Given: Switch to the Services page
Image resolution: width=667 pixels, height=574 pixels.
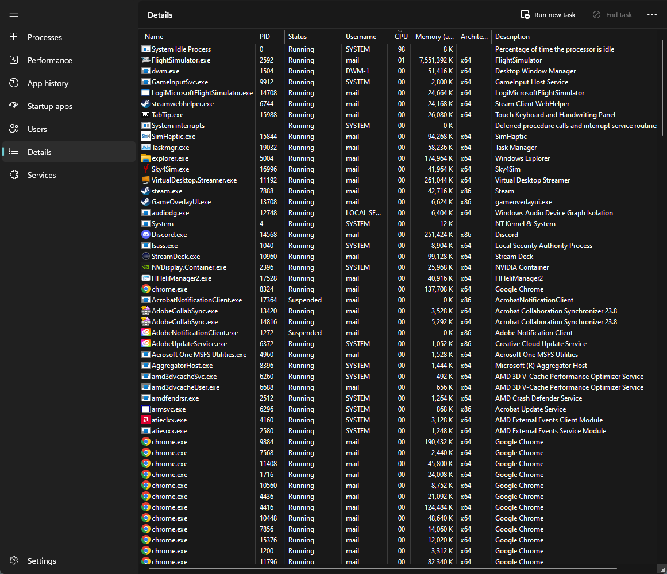Looking at the screenshot, I should (x=69, y=175).
